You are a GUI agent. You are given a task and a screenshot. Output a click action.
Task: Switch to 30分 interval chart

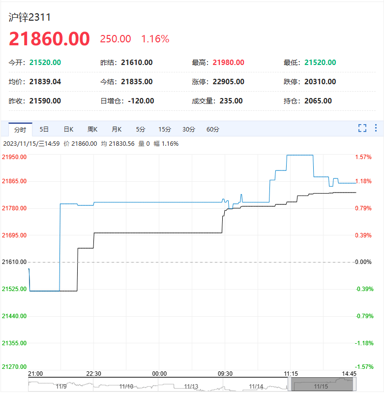point(189,130)
